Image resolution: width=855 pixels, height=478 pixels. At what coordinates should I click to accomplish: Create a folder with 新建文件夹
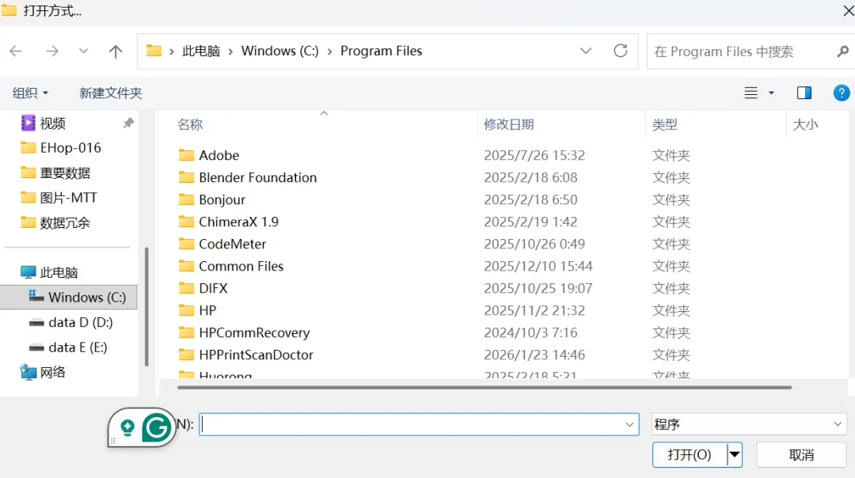click(111, 93)
